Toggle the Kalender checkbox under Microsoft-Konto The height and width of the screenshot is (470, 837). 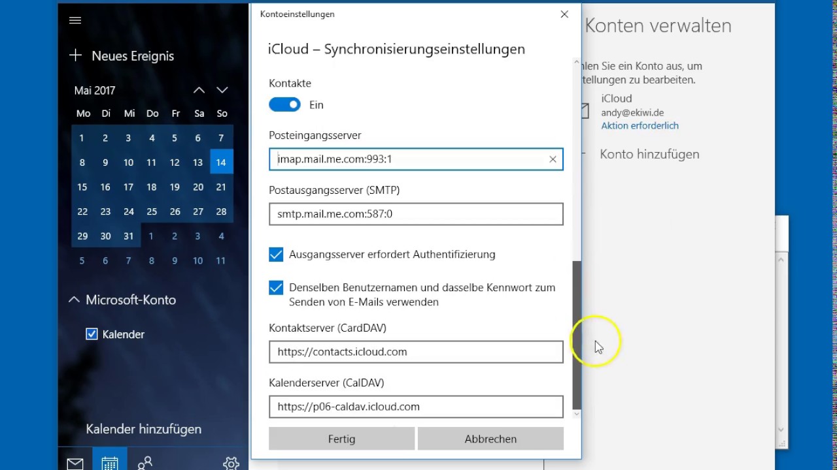tap(92, 334)
